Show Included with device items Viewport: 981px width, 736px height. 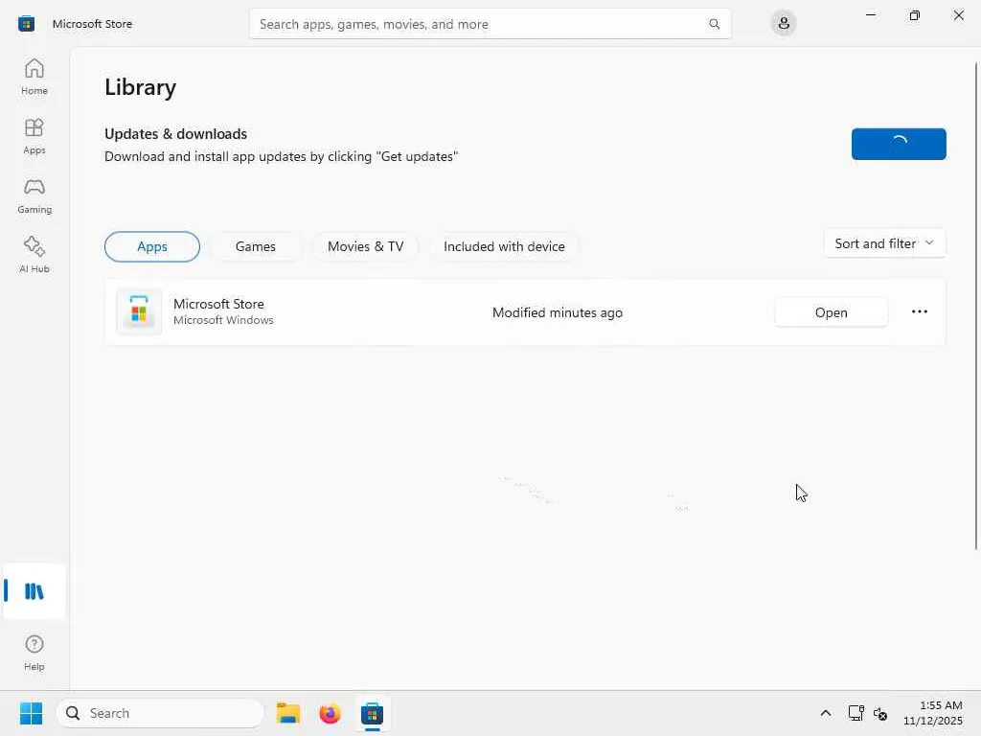[504, 246]
